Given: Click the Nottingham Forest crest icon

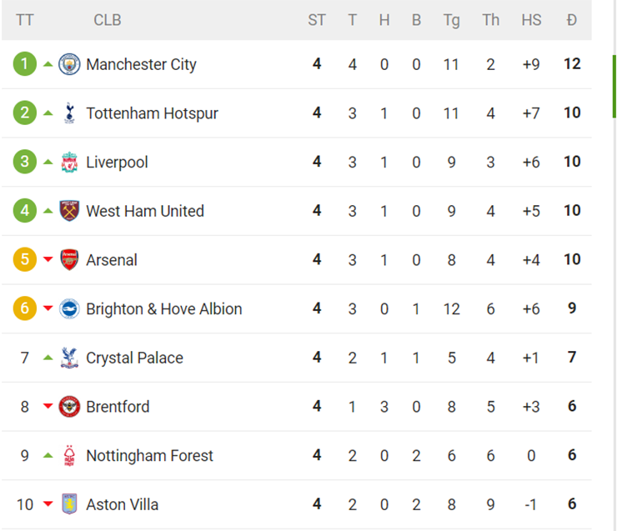Looking at the screenshot, I should (69, 456).
